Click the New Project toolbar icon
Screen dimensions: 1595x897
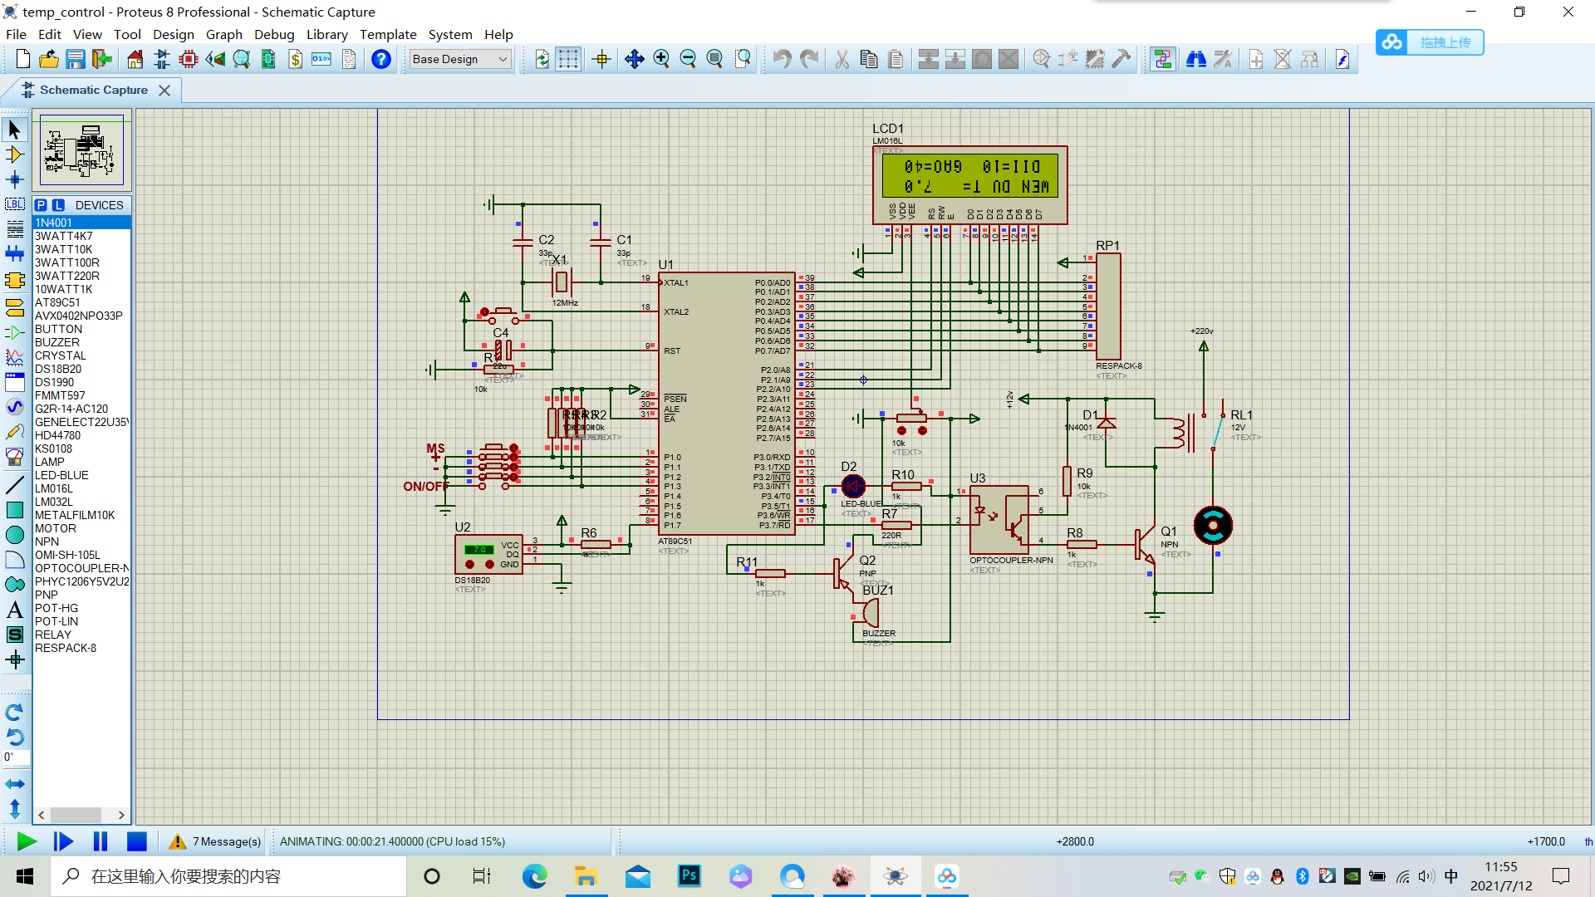click(22, 59)
